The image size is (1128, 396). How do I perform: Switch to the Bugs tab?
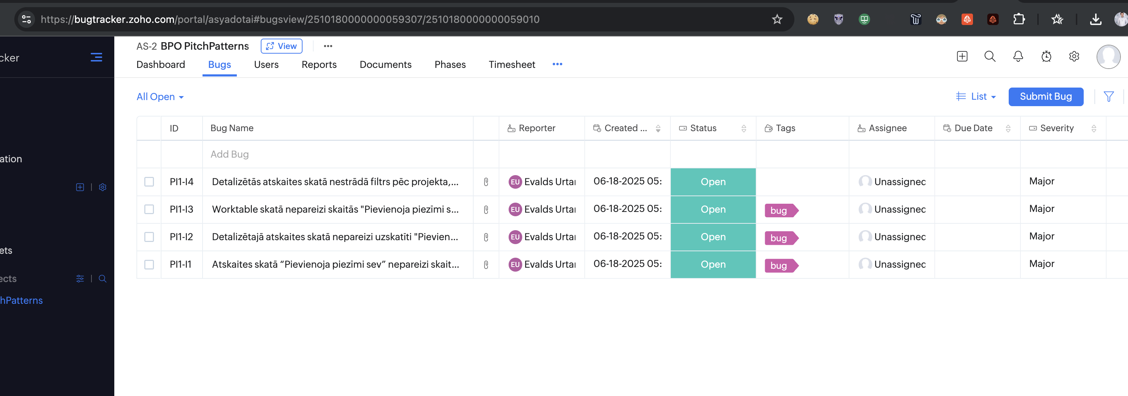(219, 65)
